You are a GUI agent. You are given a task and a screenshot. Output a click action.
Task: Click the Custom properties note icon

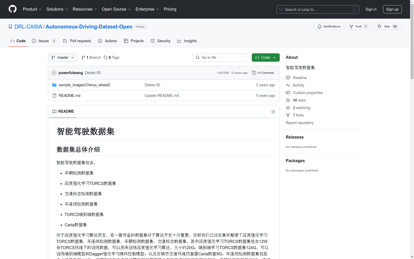click(x=288, y=93)
